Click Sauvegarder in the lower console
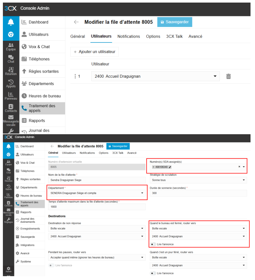This screenshot has height=280, width=255. click(118, 146)
